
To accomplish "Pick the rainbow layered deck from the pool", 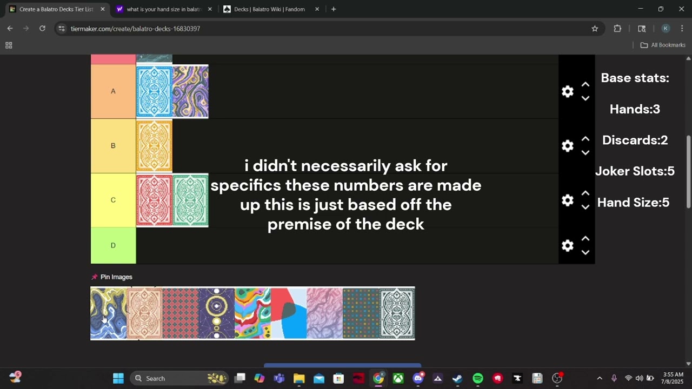I will coord(252,313).
